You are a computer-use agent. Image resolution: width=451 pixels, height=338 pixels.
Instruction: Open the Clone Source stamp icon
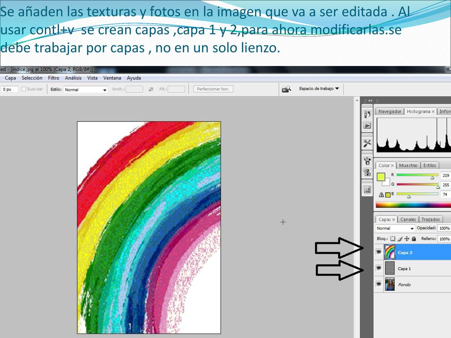[x=367, y=172]
